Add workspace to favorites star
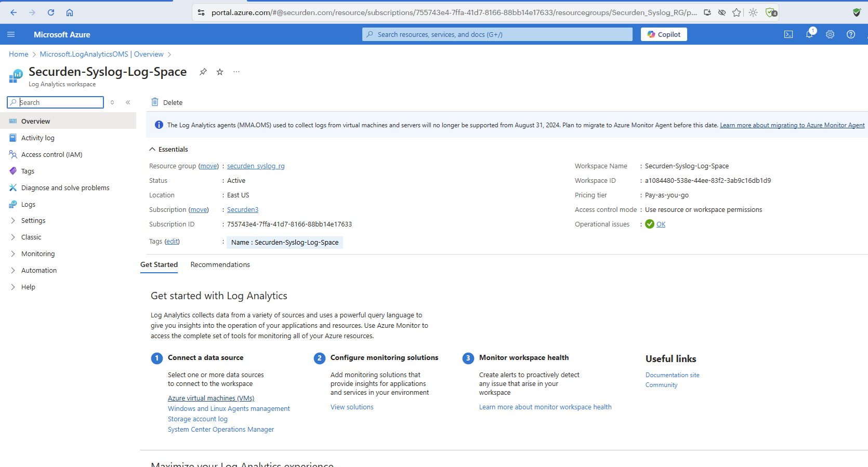The height and width of the screenshot is (467, 868). pos(220,72)
